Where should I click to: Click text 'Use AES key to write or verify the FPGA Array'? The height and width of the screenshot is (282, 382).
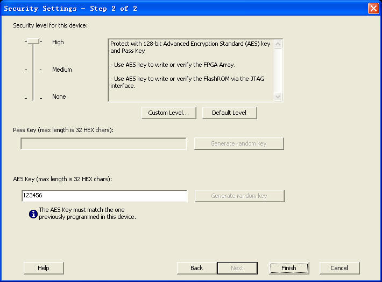(174, 65)
